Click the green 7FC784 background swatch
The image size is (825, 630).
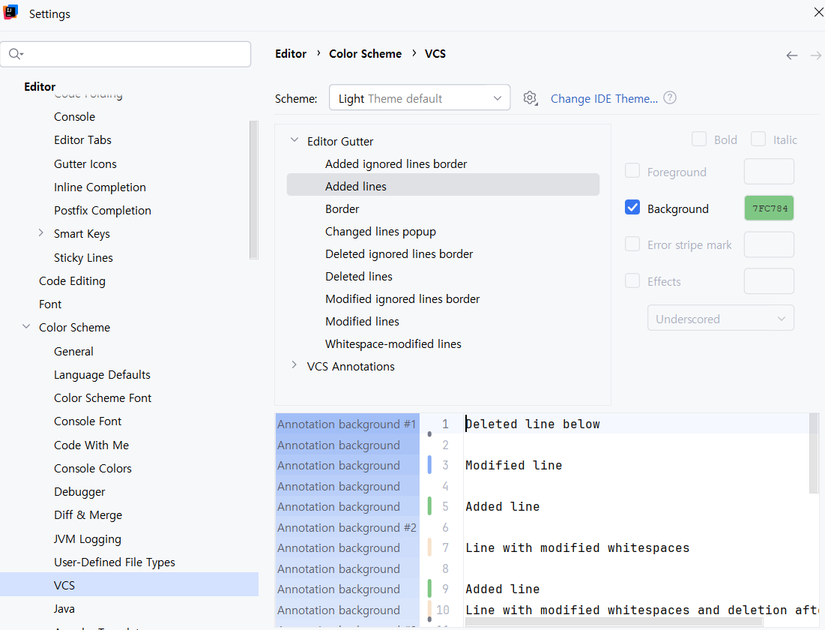pyautogui.click(x=769, y=208)
